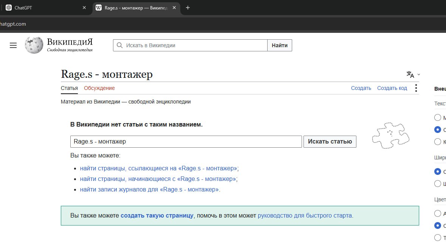Click text В Википедии нет статьи с таким названием

pos(136,125)
